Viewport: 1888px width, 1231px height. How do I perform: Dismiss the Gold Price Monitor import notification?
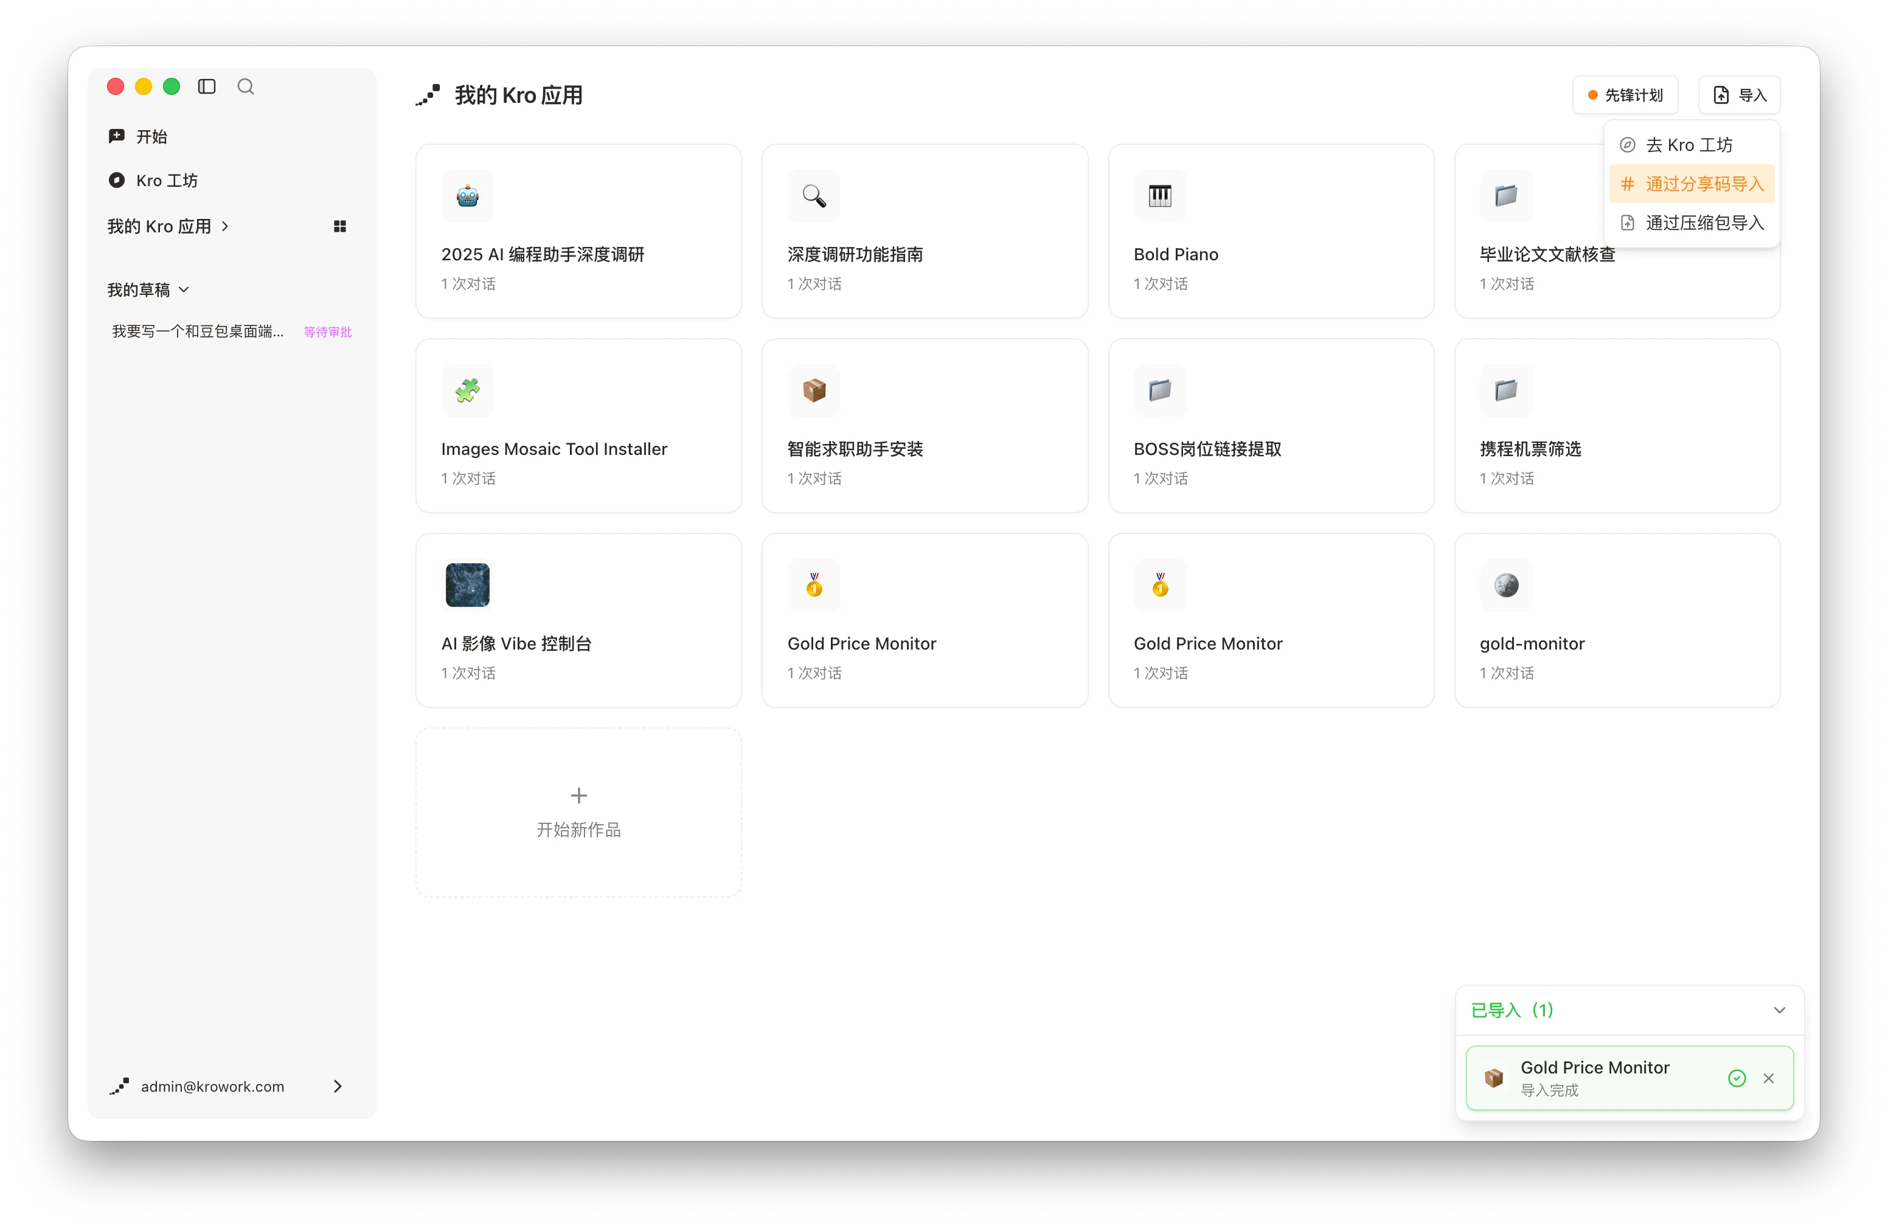(x=1768, y=1078)
